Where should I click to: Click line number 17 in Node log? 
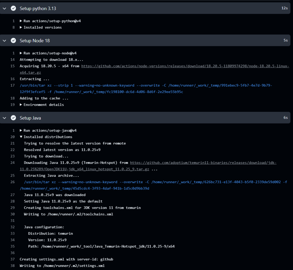(13, 85)
